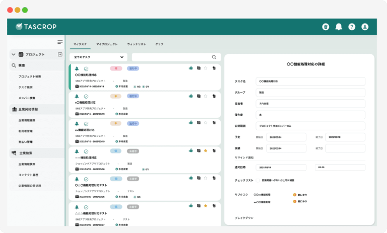Check the チェックリスト checkbox in detail panel
Screen dimensions: 387x233
(257, 180)
